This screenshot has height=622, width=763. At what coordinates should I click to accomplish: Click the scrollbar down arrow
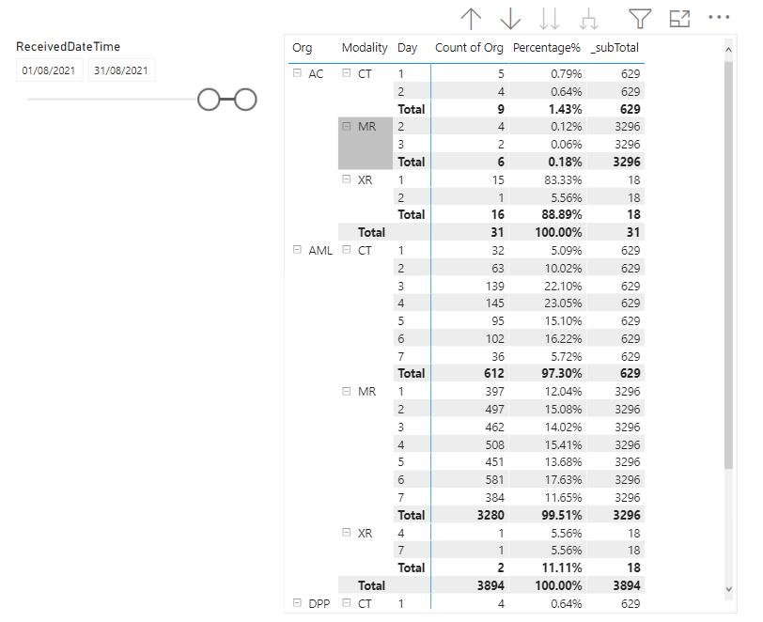[x=728, y=589]
